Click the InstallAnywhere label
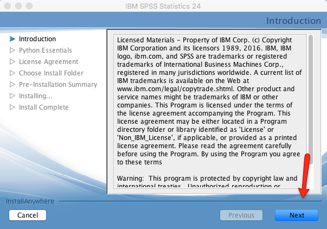Viewport: 327px width, 229px height. 30,201
